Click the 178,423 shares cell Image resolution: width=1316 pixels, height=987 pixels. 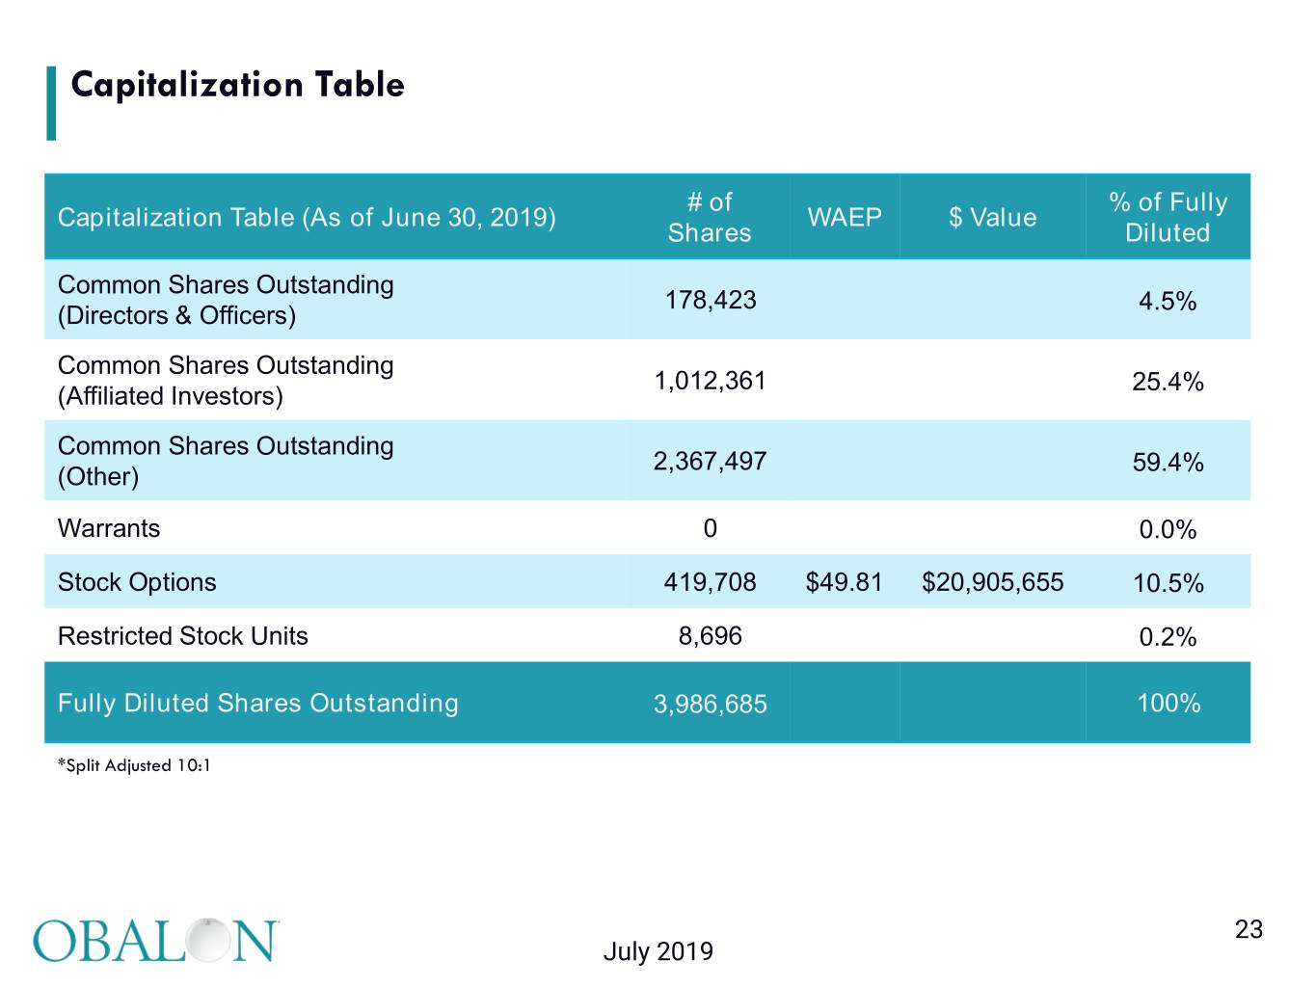711,300
